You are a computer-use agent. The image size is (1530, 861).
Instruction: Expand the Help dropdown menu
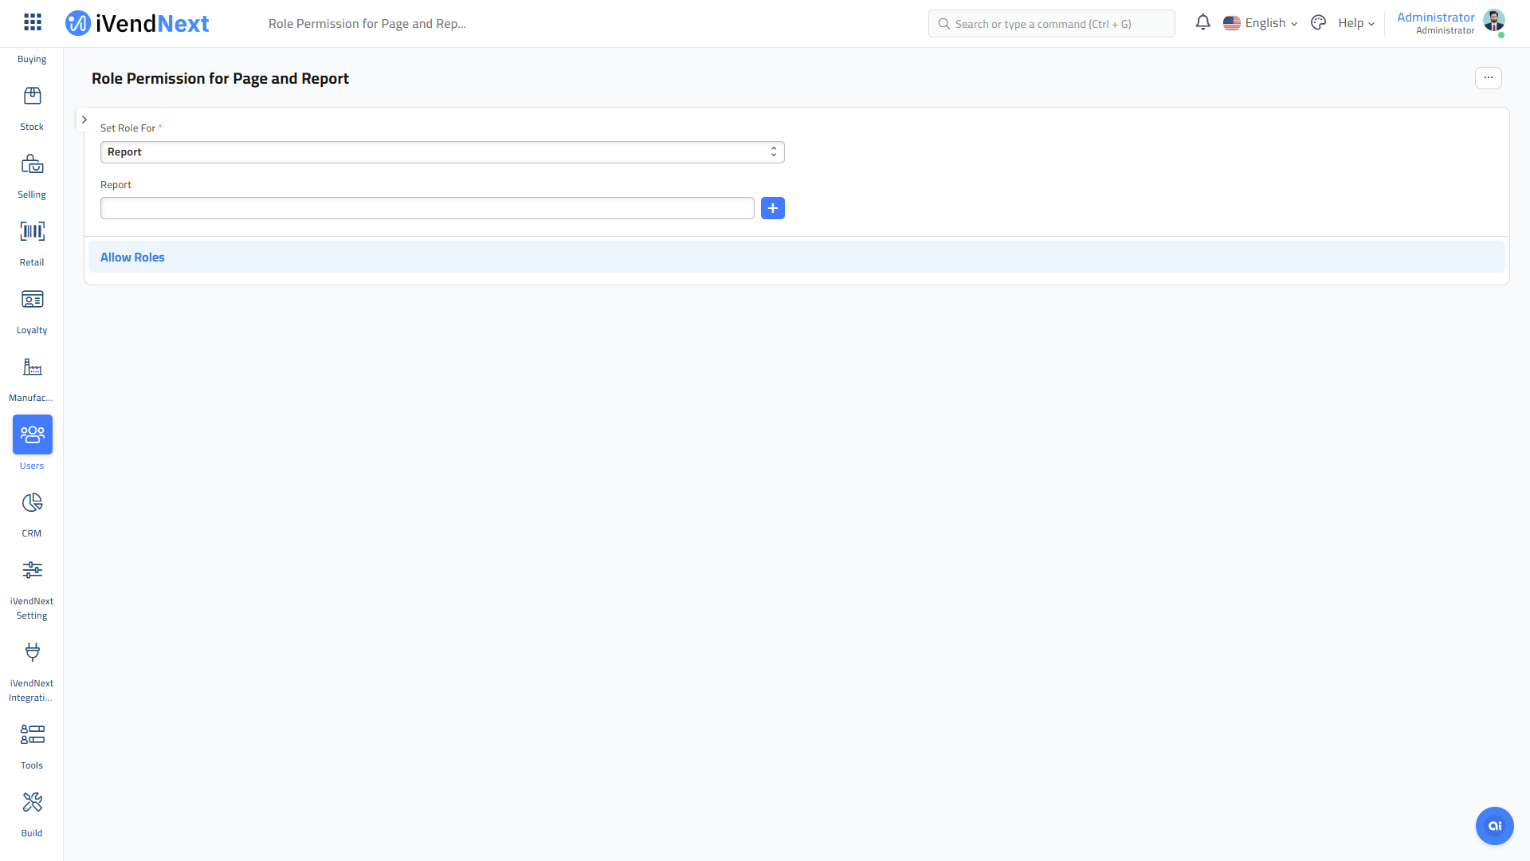pyautogui.click(x=1355, y=23)
